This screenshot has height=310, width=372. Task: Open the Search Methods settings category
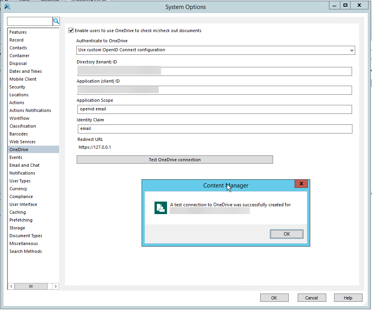pos(25,251)
